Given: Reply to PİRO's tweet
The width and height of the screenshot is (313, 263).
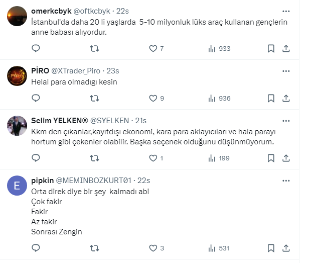Looking at the screenshot, I should 36,98.
